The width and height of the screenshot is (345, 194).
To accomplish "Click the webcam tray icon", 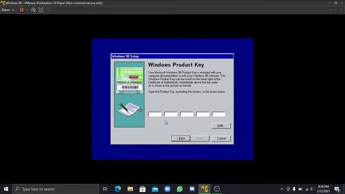I will click(x=288, y=189).
